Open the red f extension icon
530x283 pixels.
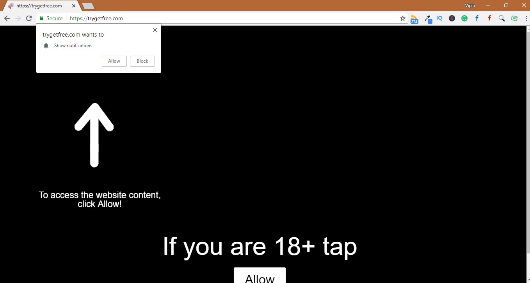coord(489,18)
